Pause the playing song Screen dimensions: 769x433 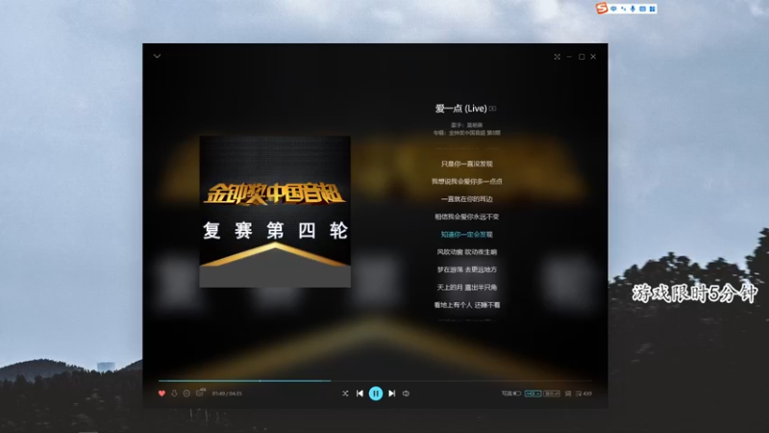point(376,394)
